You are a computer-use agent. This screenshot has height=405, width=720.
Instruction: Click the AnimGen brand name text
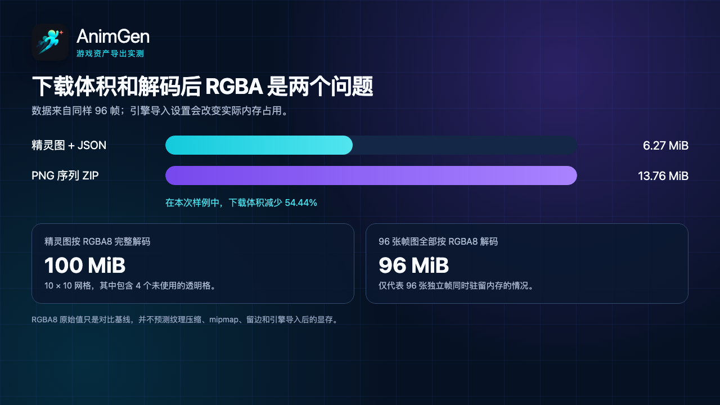(113, 37)
